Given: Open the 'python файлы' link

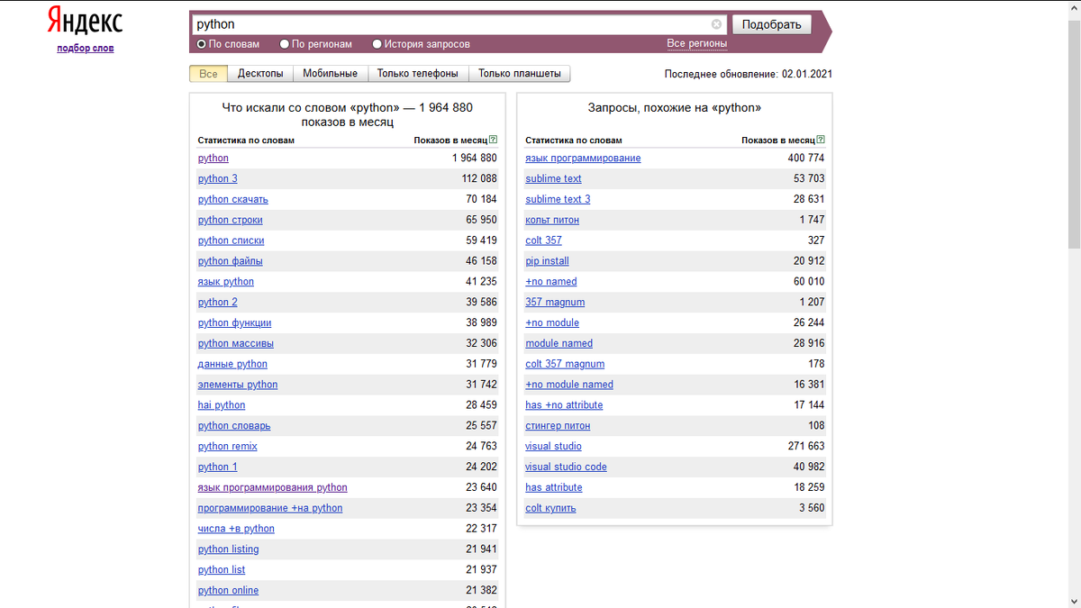Looking at the screenshot, I should tap(231, 262).
